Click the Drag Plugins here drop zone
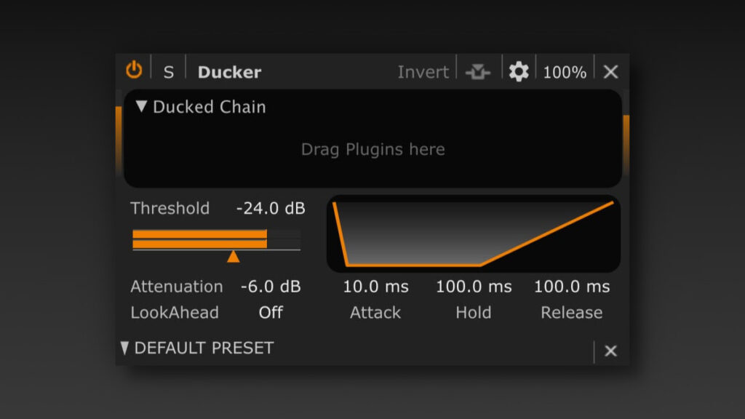The height and width of the screenshot is (419, 745). point(372,149)
